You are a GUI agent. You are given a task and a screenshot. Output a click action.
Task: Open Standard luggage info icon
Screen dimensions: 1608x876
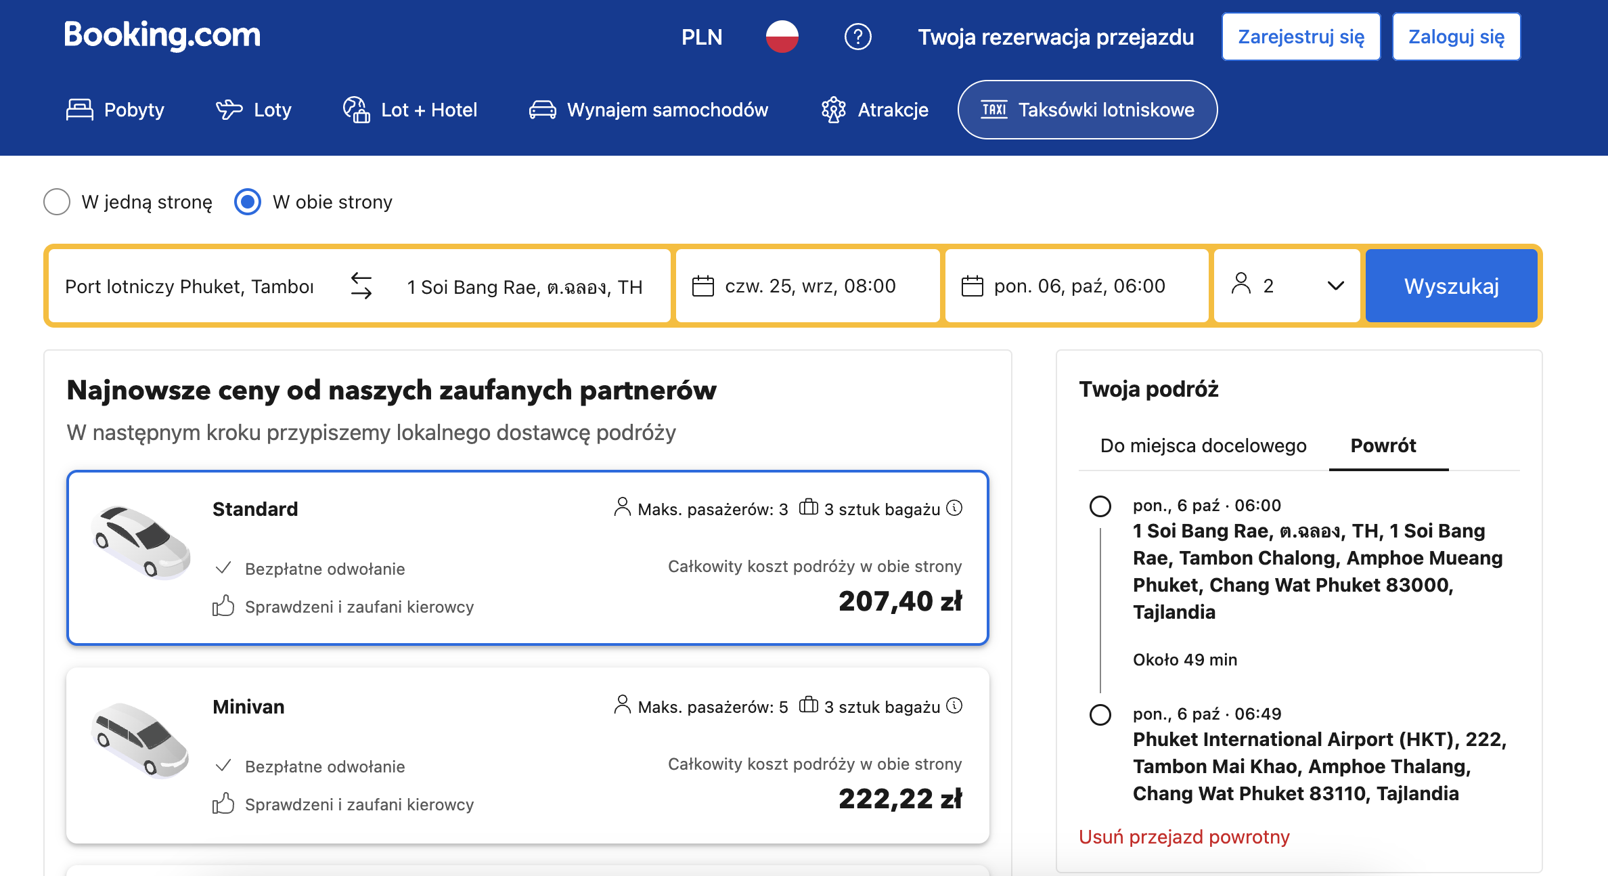(954, 508)
